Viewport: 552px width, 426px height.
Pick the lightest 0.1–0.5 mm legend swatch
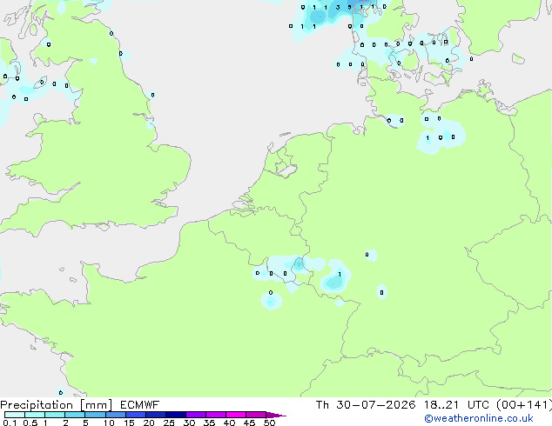[x=15, y=415]
